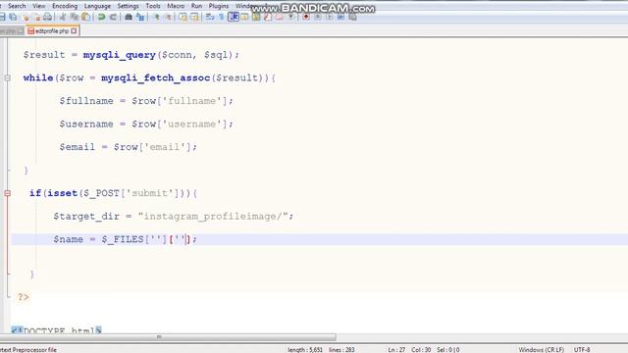Toggle synchronize vertical scrolling icon
The image size is (628, 353).
(x=183, y=17)
